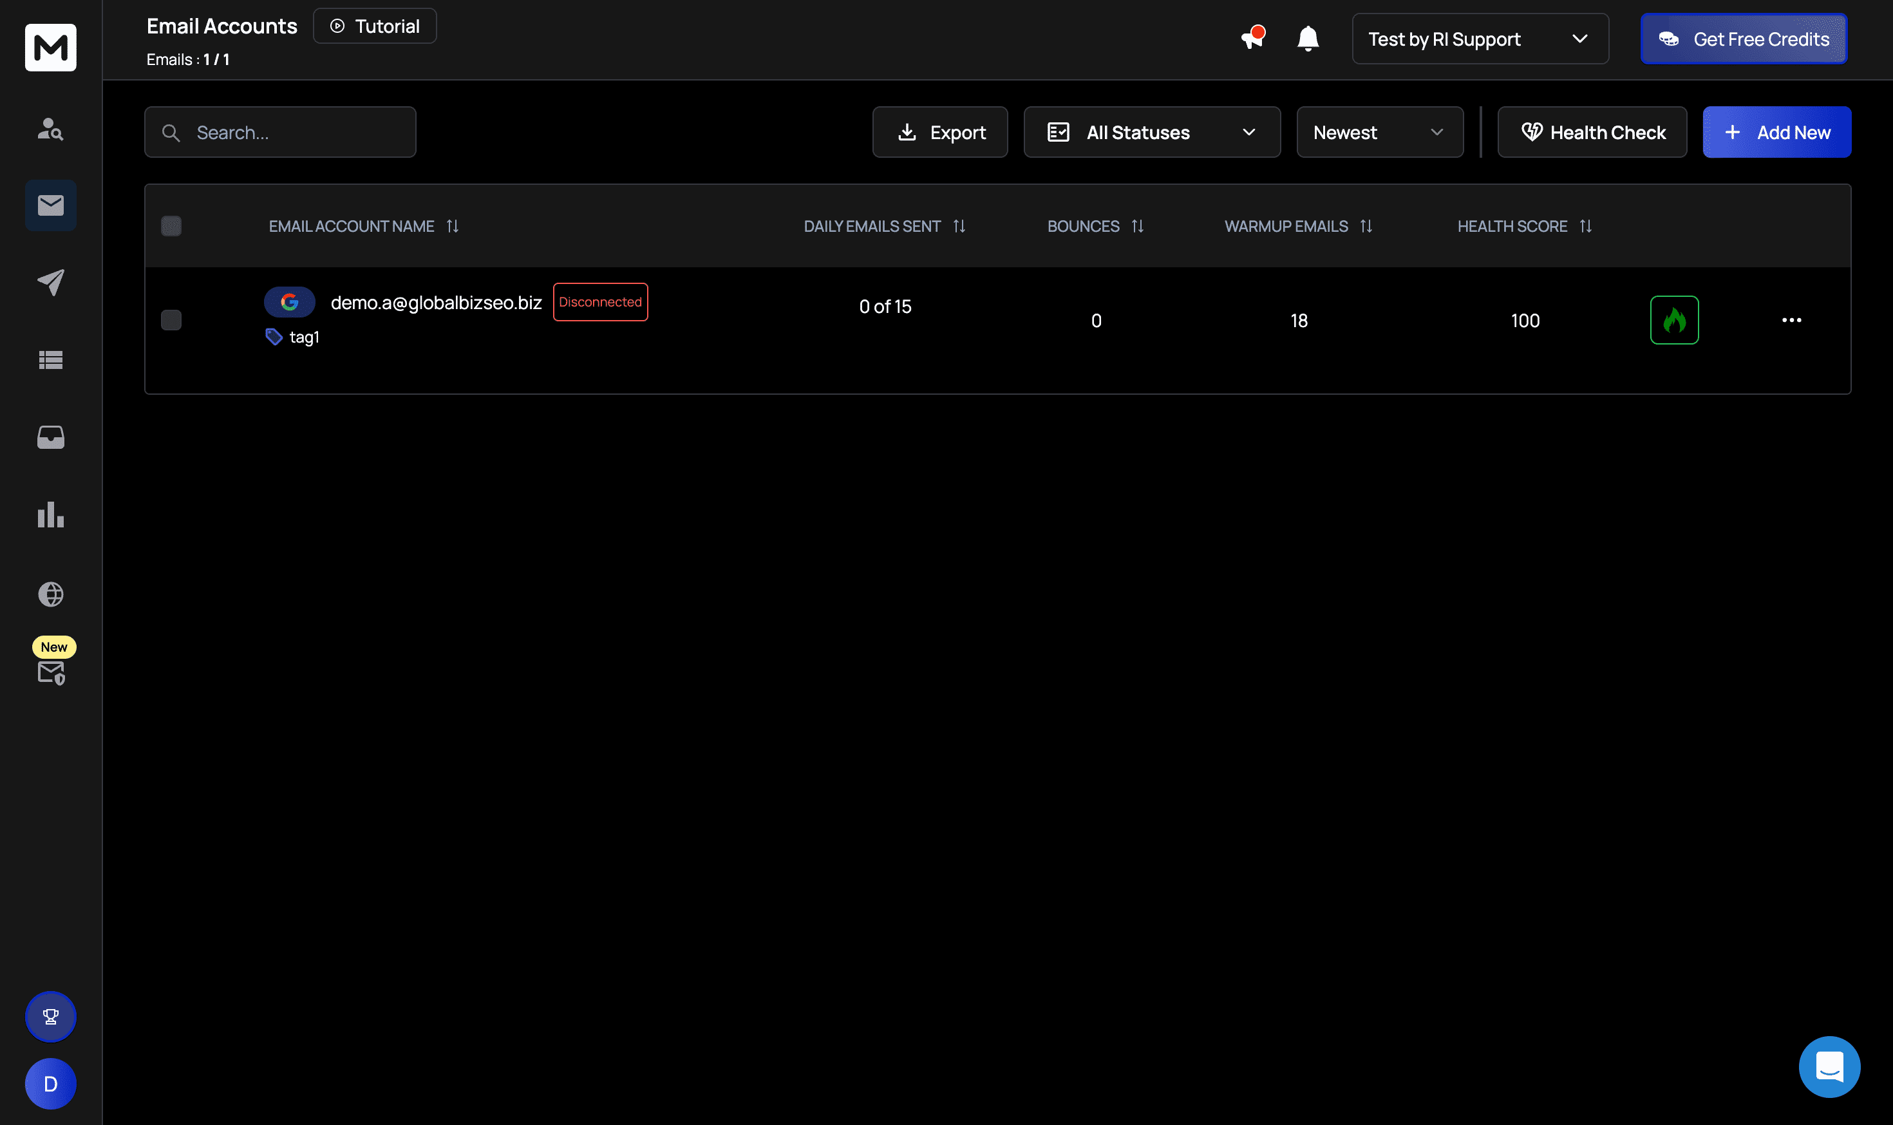Open the Email Accounts sidebar item
Screen dimensions: 1893x1125
[51, 205]
